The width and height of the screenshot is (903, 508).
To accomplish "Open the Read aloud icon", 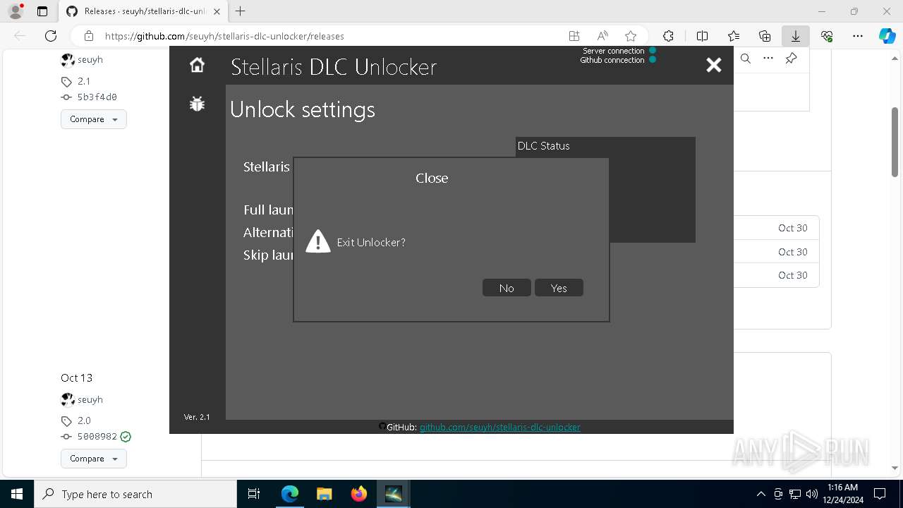I will coord(602,36).
